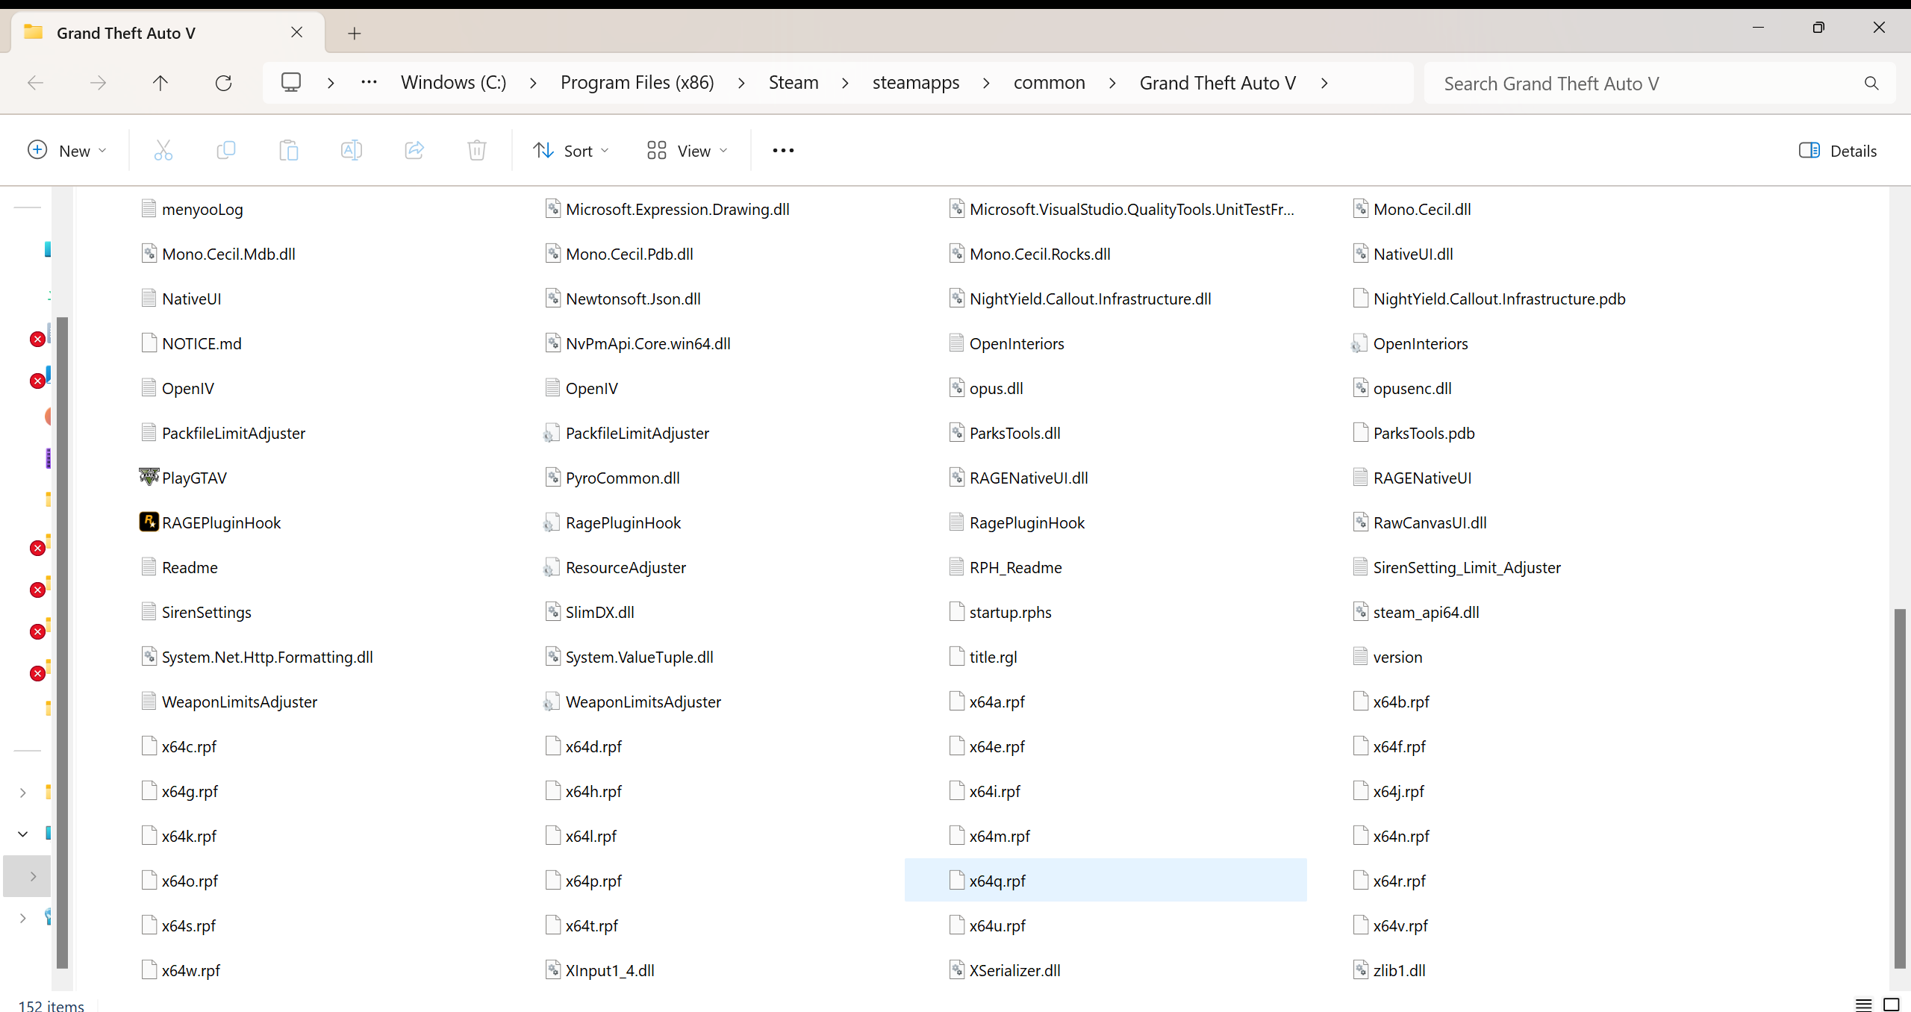The height and width of the screenshot is (1012, 1911).
Task: Click the Search Grand Theft Auto V field
Action: click(1642, 84)
